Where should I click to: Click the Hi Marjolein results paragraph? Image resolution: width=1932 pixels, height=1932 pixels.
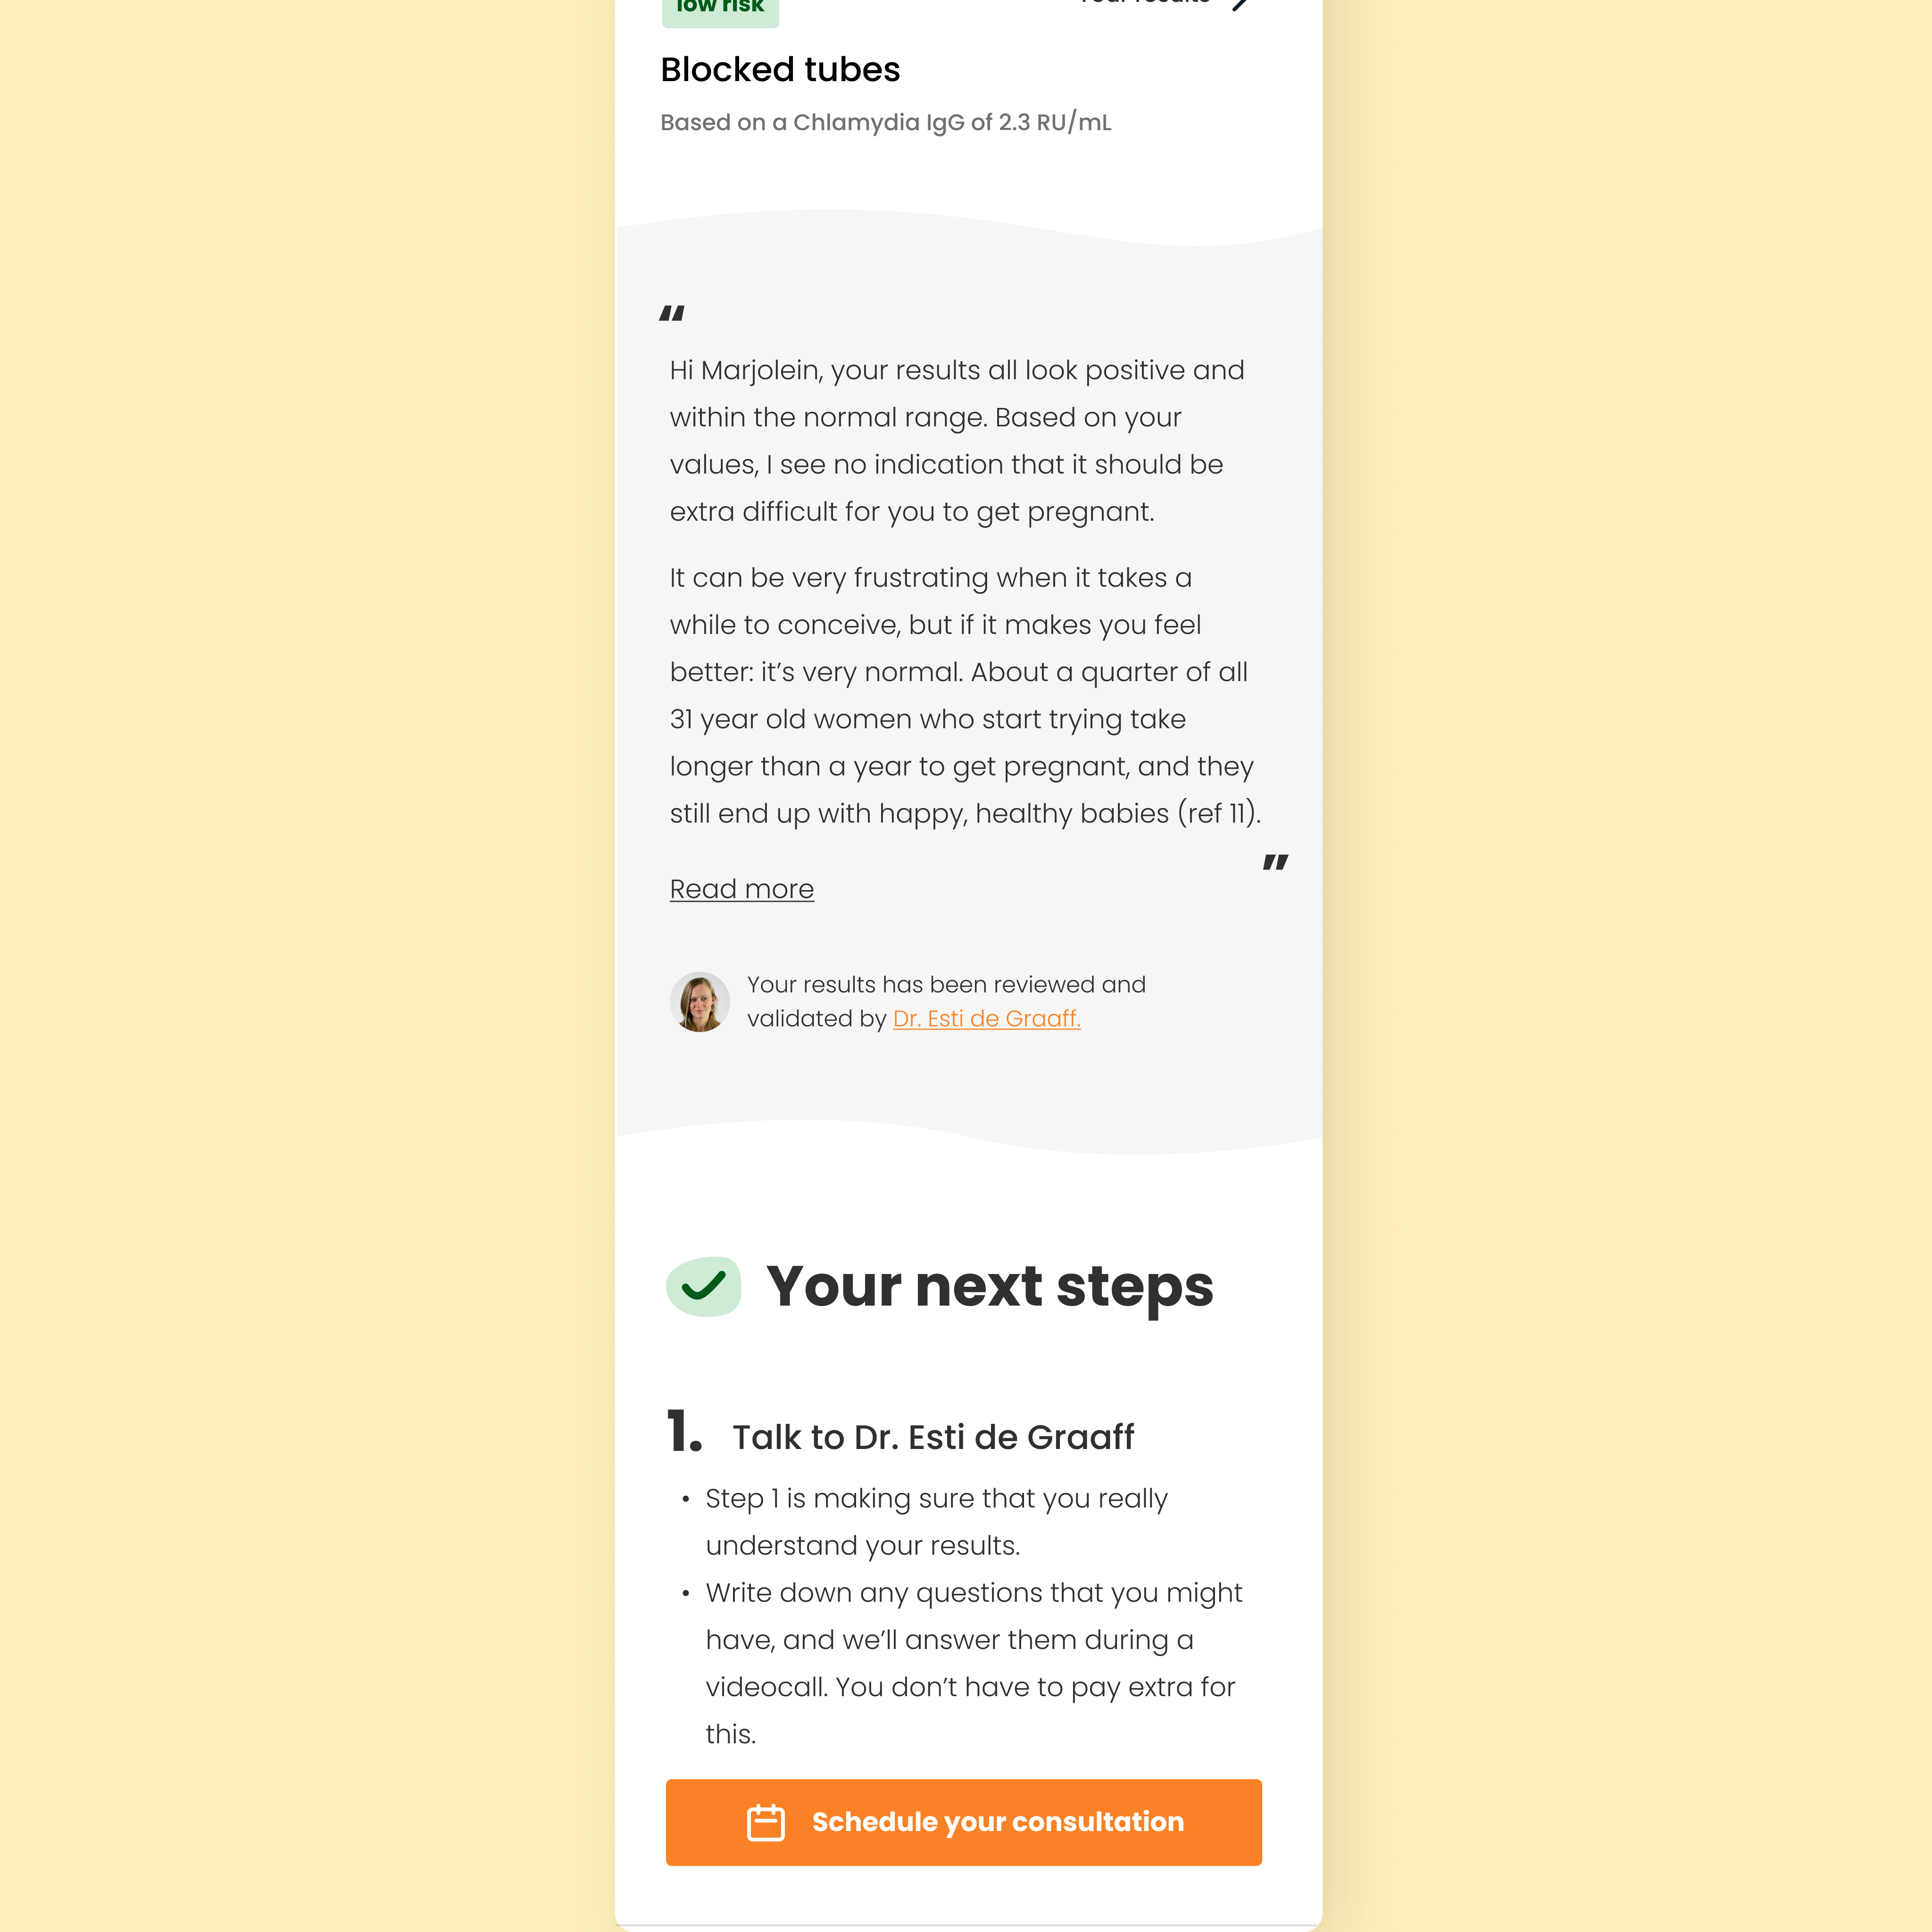(957, 441)
